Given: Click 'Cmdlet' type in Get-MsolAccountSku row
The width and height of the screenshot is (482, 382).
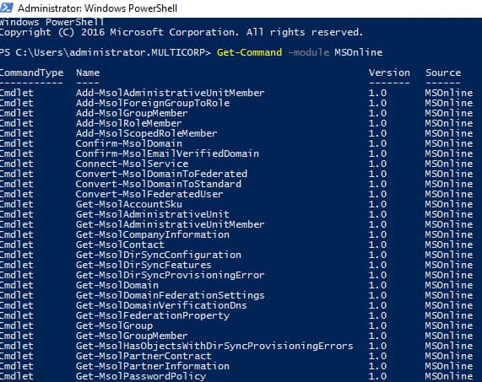Looking at the screenshot, I should [16, 205].
